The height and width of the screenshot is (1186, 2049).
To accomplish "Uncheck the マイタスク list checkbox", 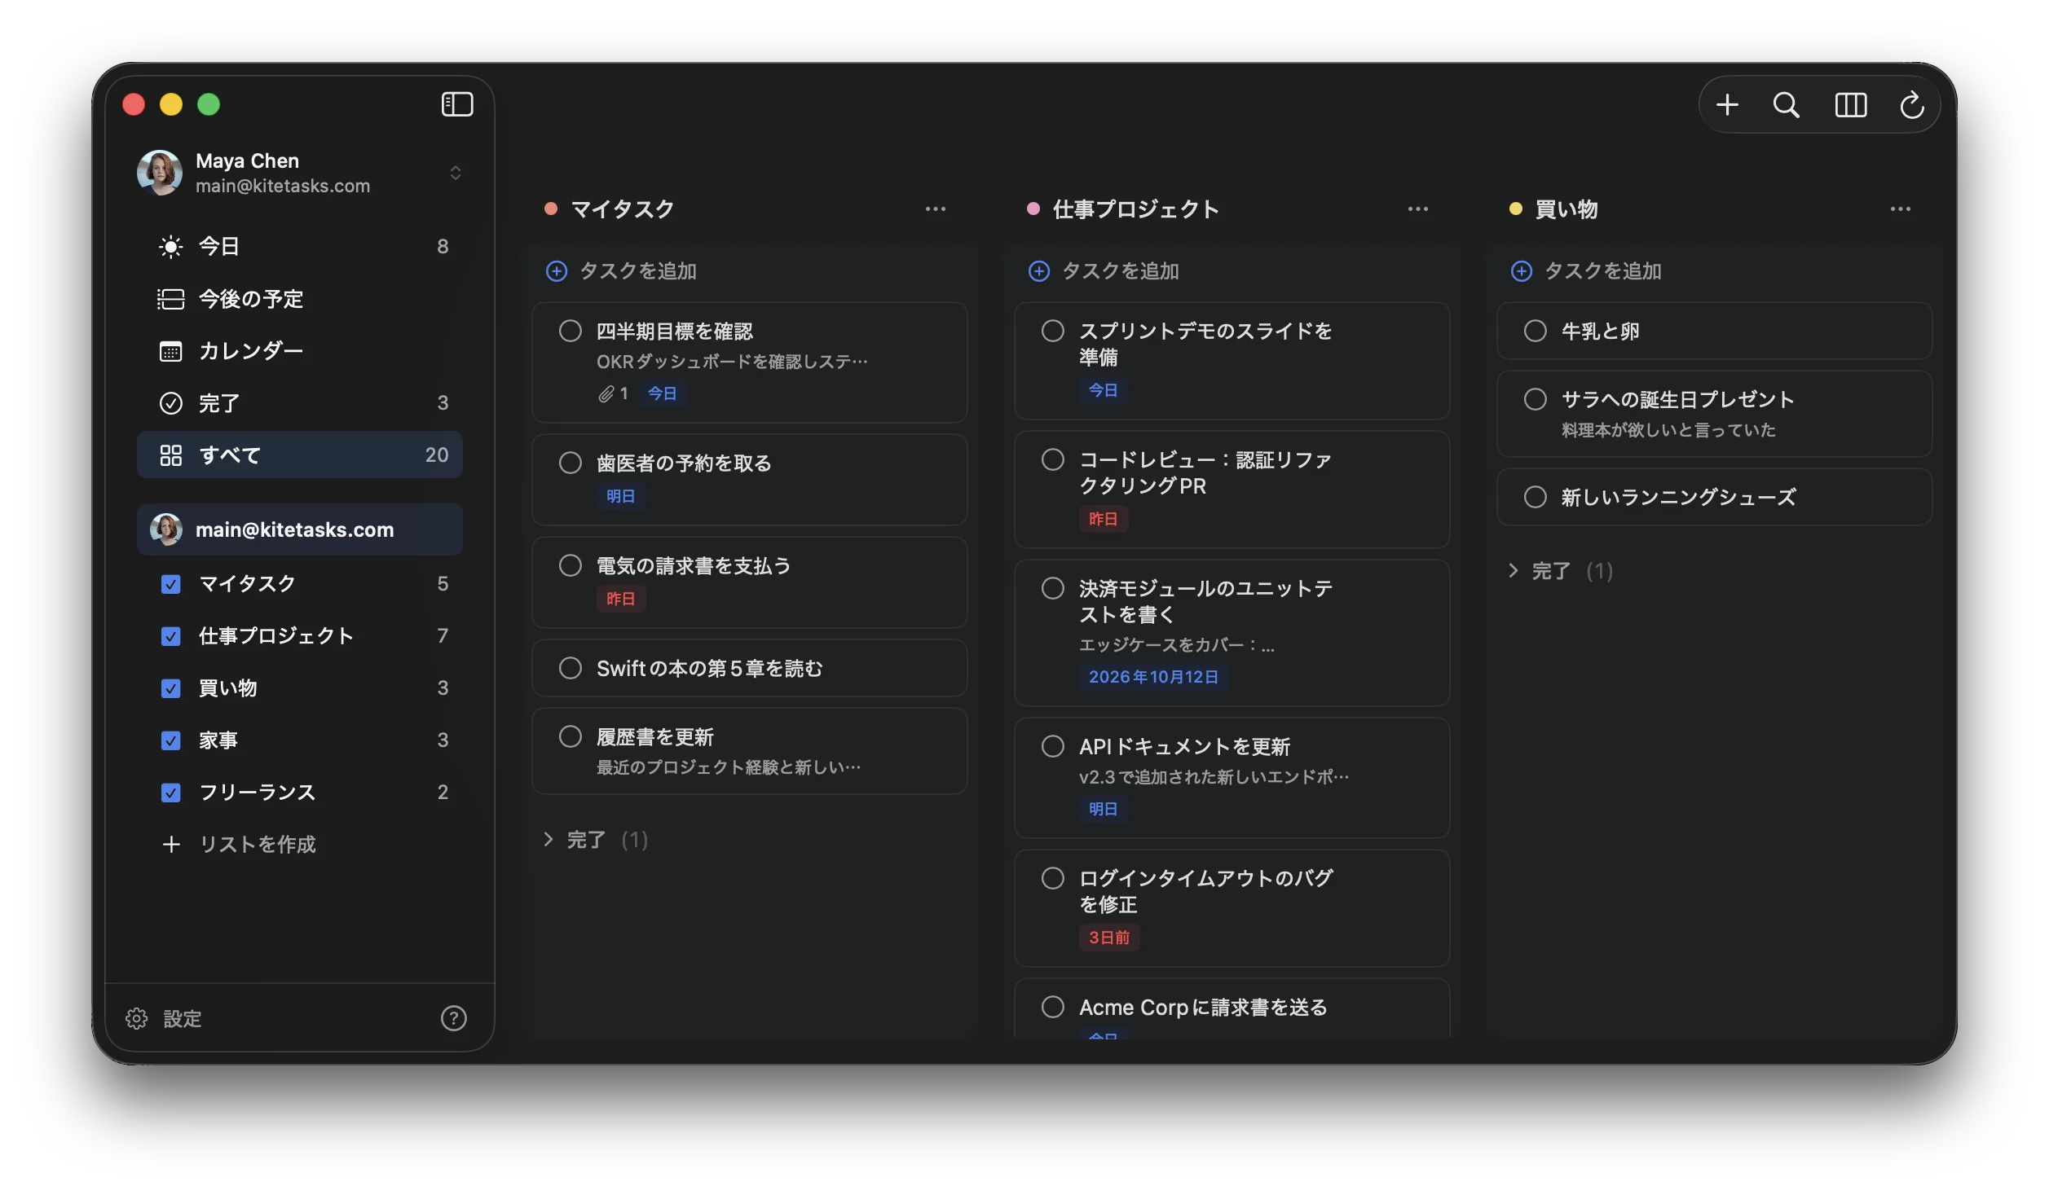I will (x=170, y=584).
